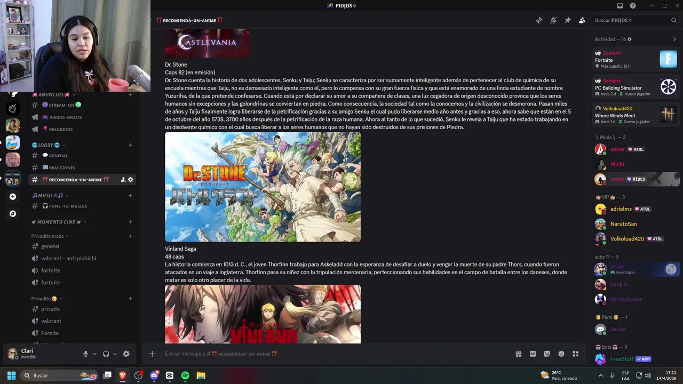Toggle microphone mute in user panel
683x384 pixels.
click(x=85, y=354)
